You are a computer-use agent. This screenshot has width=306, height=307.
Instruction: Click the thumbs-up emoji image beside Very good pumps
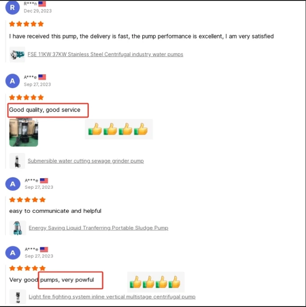coord(156,282)
